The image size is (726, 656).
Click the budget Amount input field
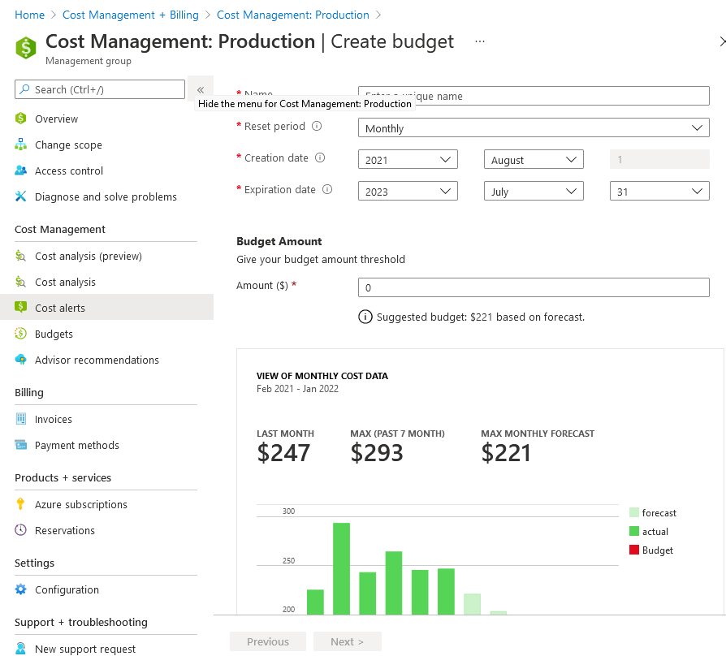[532, 287]
